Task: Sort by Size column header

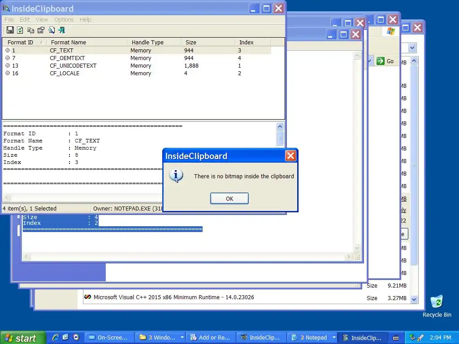Action: 208,42
